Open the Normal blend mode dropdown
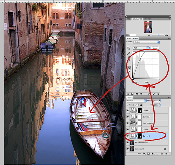This screenshot has height=165, width=175. (x=136, y=101)
